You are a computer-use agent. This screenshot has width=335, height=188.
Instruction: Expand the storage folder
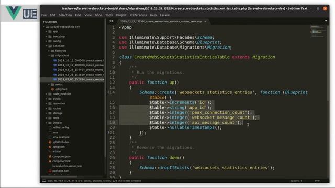point(47,113)
